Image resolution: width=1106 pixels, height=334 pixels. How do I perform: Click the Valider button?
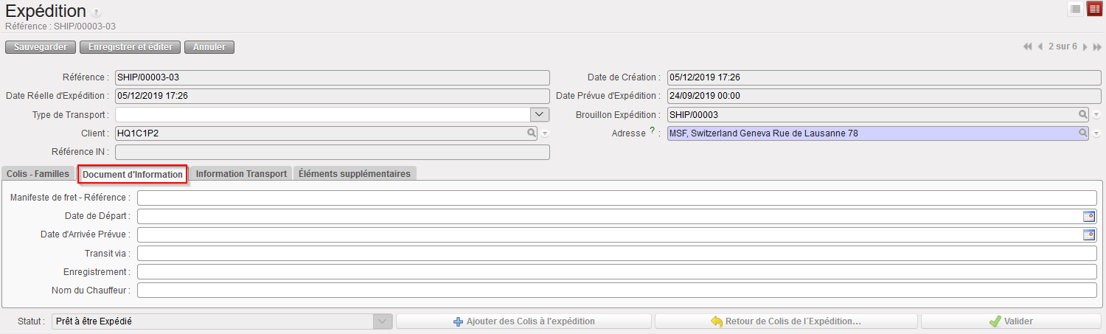click(x=1010, y=321)
